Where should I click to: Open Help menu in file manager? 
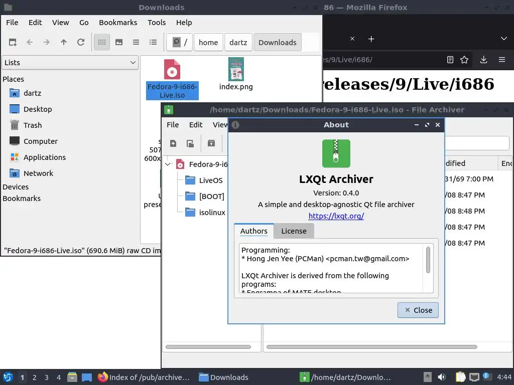point(184,22)
